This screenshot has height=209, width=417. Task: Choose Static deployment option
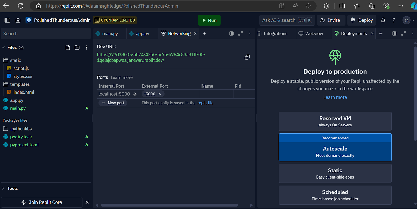(335, 173)
